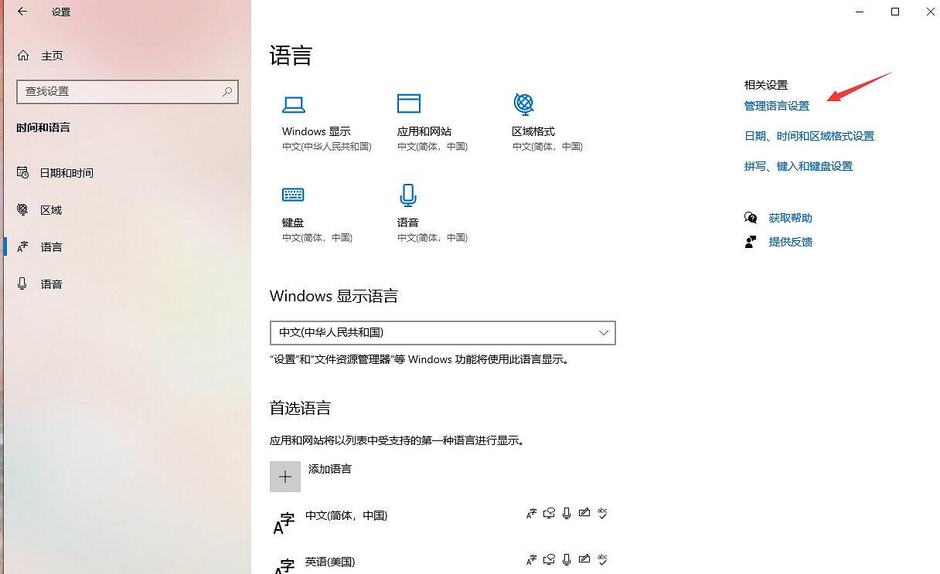Viewport: 940px width, 574px height.
Task: Click the spellcheck abc icon for 英语(美国)
Action: tap(603, 560)
